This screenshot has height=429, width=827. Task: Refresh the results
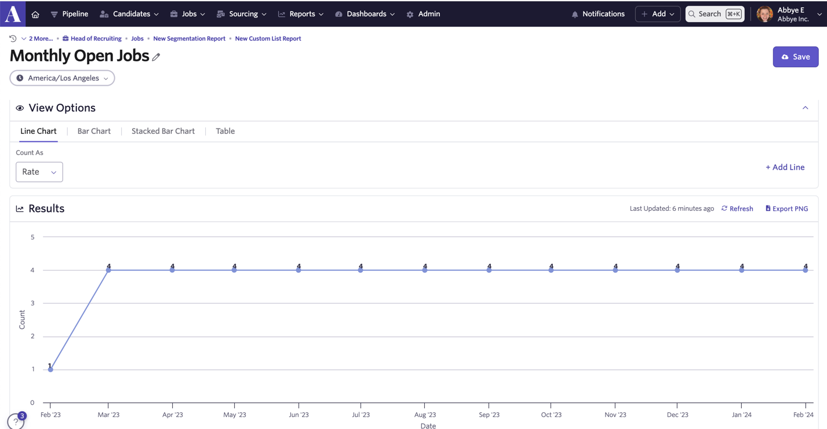click(x=737, y=209)
